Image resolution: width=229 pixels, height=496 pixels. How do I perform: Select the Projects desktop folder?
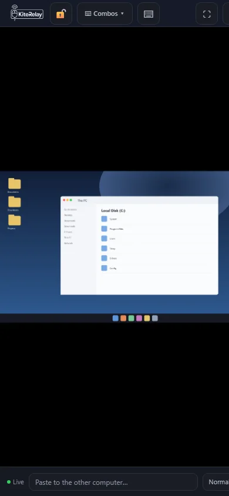(14, 222)
